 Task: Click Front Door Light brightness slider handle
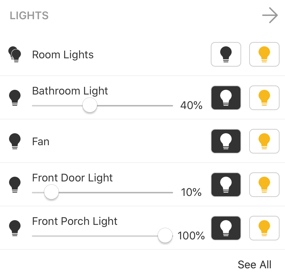51,192
